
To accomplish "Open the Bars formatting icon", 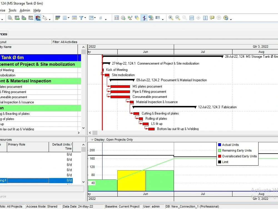I will coord(58,18).
